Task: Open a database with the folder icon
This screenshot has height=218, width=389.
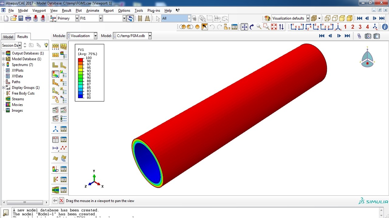Action: [x=13, y=18]
